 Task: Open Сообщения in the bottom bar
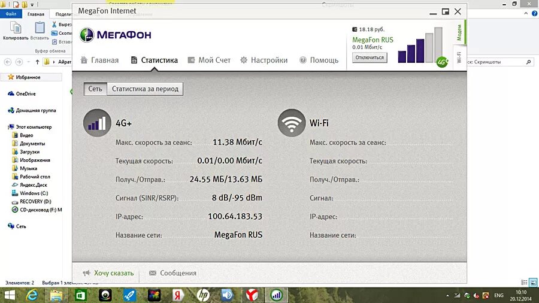172,273
